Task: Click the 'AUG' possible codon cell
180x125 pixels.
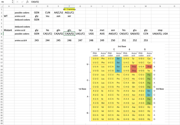Action: click(102, 34)
